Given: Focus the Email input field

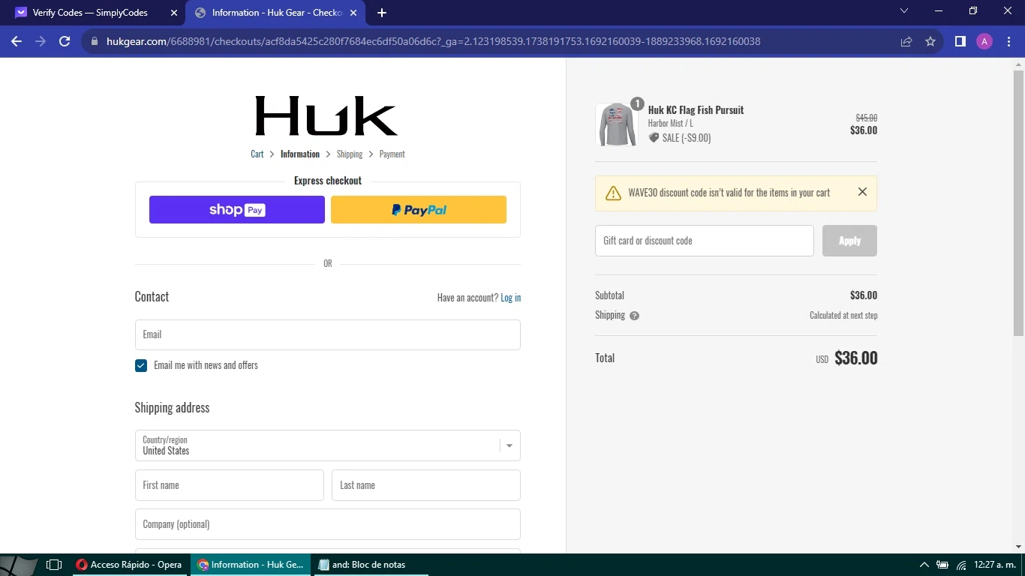Looking at the screenshot, I should 328,334.
